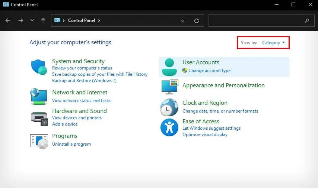Go up one level with the up arrow
The image size is (318, 188).
43,20
